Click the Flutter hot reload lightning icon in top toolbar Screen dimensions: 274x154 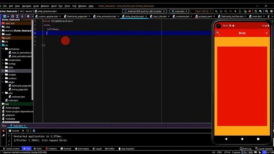[235, 11]
